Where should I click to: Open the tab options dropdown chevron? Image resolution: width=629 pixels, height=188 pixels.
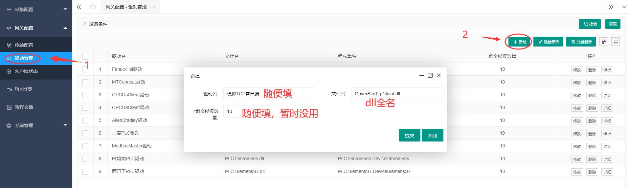click(624, 7)
